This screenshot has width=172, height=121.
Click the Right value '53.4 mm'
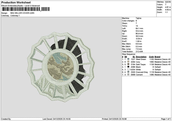[x=139, y=31]
